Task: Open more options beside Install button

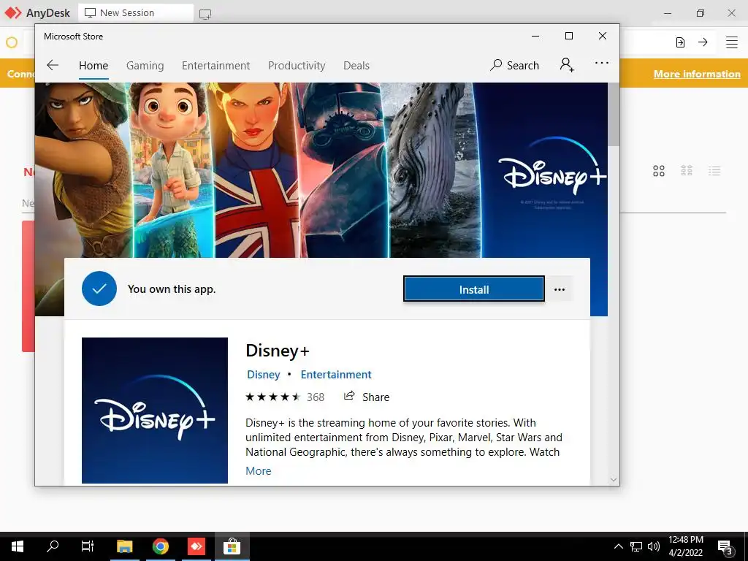Action: point(560,289)
